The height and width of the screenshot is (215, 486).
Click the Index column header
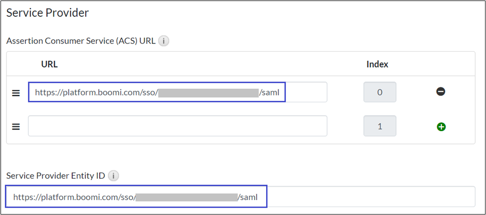(x=377, y=64)
